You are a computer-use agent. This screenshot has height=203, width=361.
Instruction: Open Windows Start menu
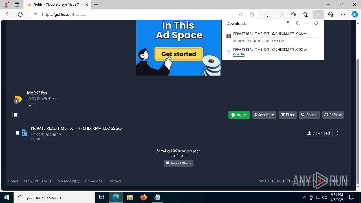(x=7, y=197)
